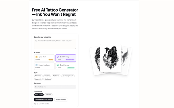Choose the Blackwork style chip

(48, 79)
